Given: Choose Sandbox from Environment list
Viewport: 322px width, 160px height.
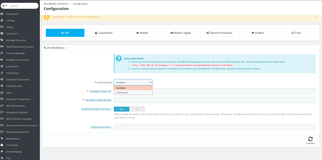Looking at the screenshot, I should tap(133, 88).
